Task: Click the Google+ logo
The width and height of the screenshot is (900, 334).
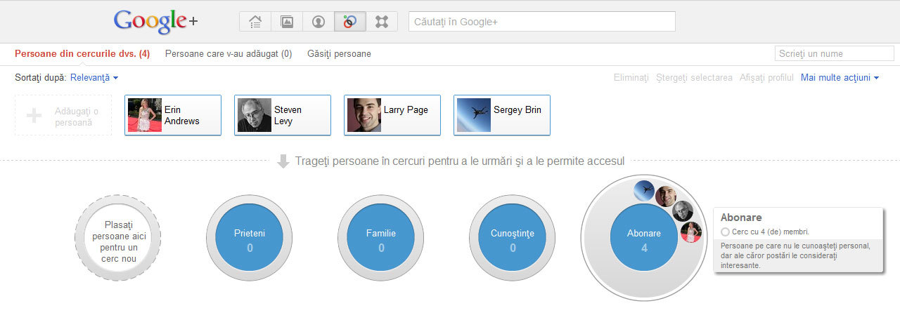Action: pyautogui.click(x=156, y=22)
